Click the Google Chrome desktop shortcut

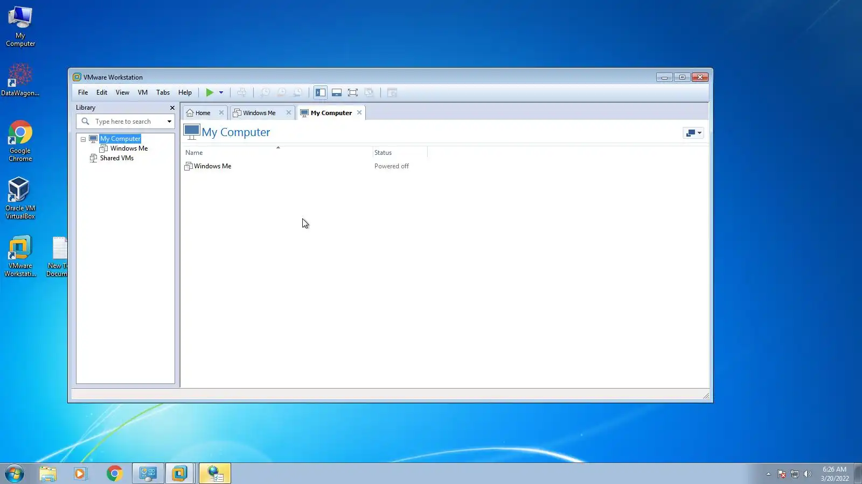tap(20, 141)
